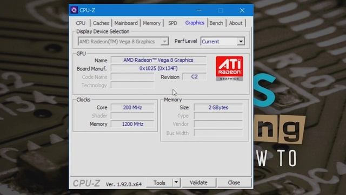Click the empty Code Name field
The width and height of the screenshot is (346, 195).
tap(132, 77)
